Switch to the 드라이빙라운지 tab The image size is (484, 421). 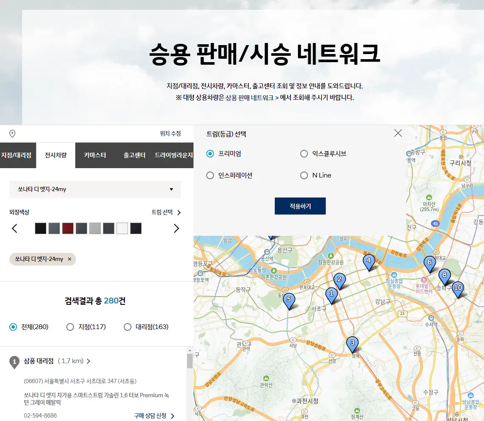174,155
